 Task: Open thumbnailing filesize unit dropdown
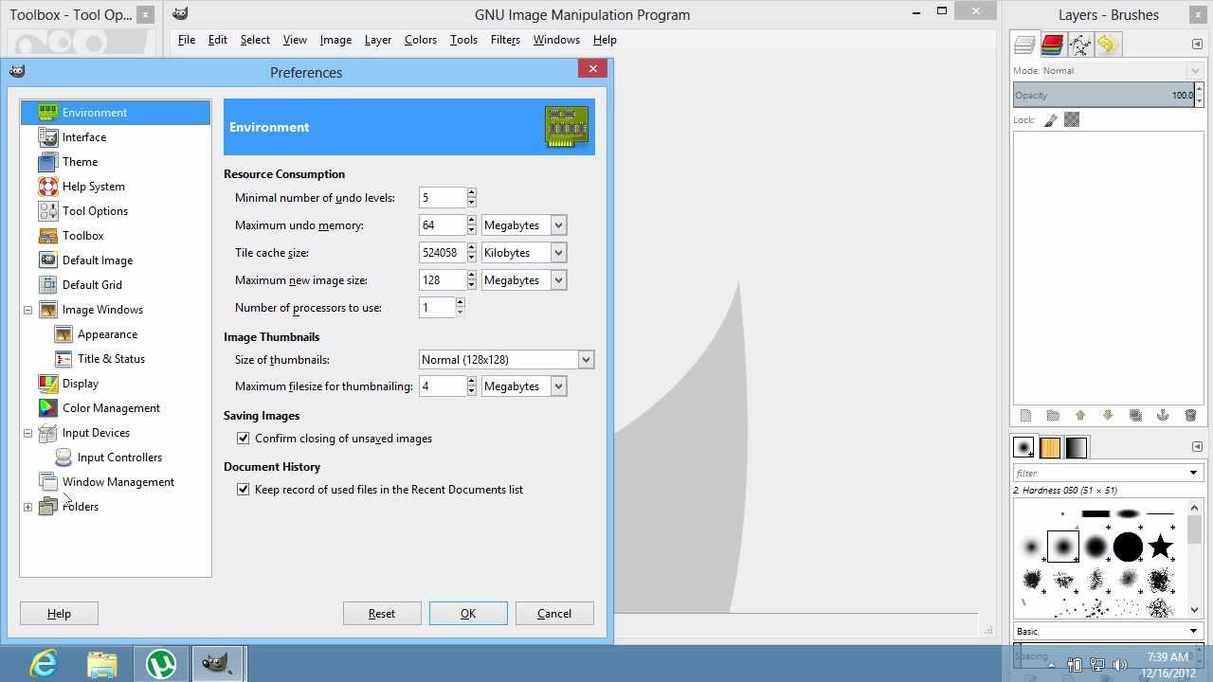coord(524,386)
